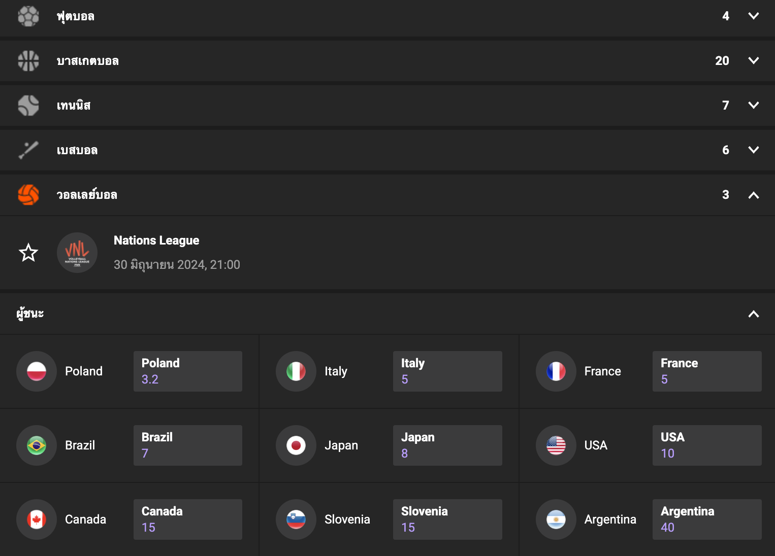Screen dimensions: 775x556
Task: Bet on USA at odds 10
Action: click(707, 445)
